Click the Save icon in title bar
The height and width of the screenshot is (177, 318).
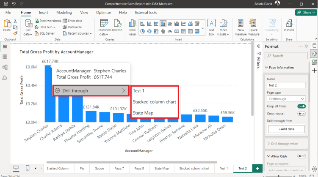point(6,4)
